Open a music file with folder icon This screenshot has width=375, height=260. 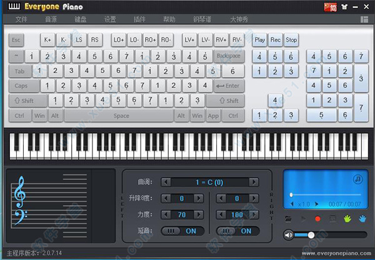pos(288,219)
